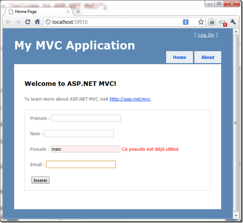Image resolution: width=243 pixels, height=223 pixels.
Task: Open the Home navigation menu item
Action: [x=180, y=57]
